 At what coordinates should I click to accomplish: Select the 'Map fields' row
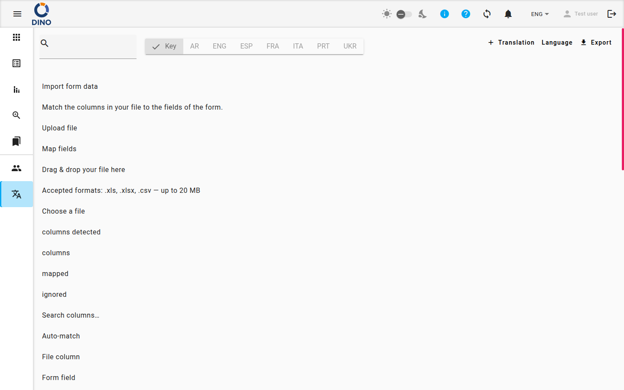pyautogui.click(x=328, y=149)
